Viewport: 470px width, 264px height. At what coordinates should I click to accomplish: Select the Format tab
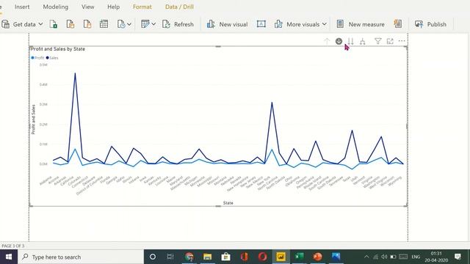pyautogui.click(x=142, y=7)
